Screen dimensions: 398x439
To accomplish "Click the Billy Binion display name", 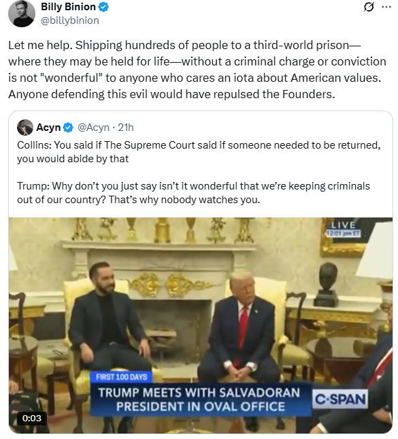I will click(x=68, y=7).
